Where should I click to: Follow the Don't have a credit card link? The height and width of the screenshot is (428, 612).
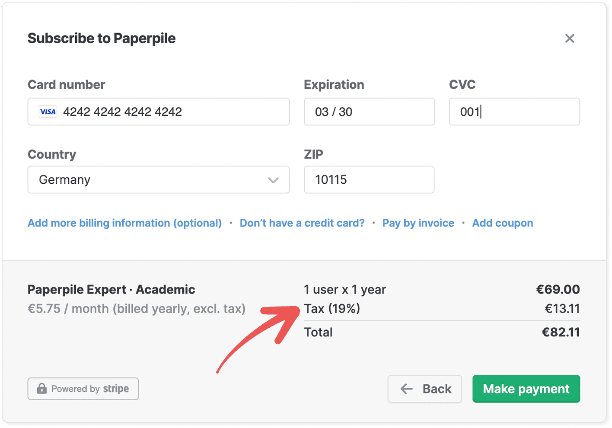click(x=302, y=223)
